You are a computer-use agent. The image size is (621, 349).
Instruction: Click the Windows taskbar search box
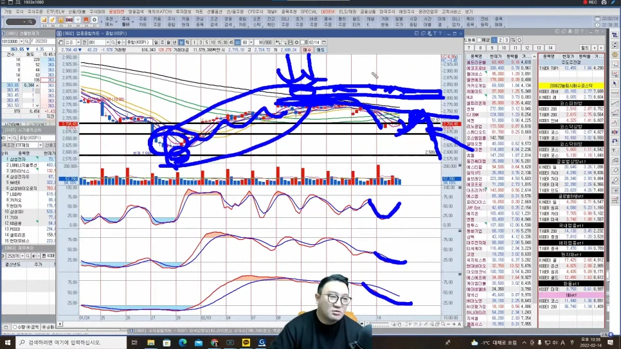click(x=71, y=343)
